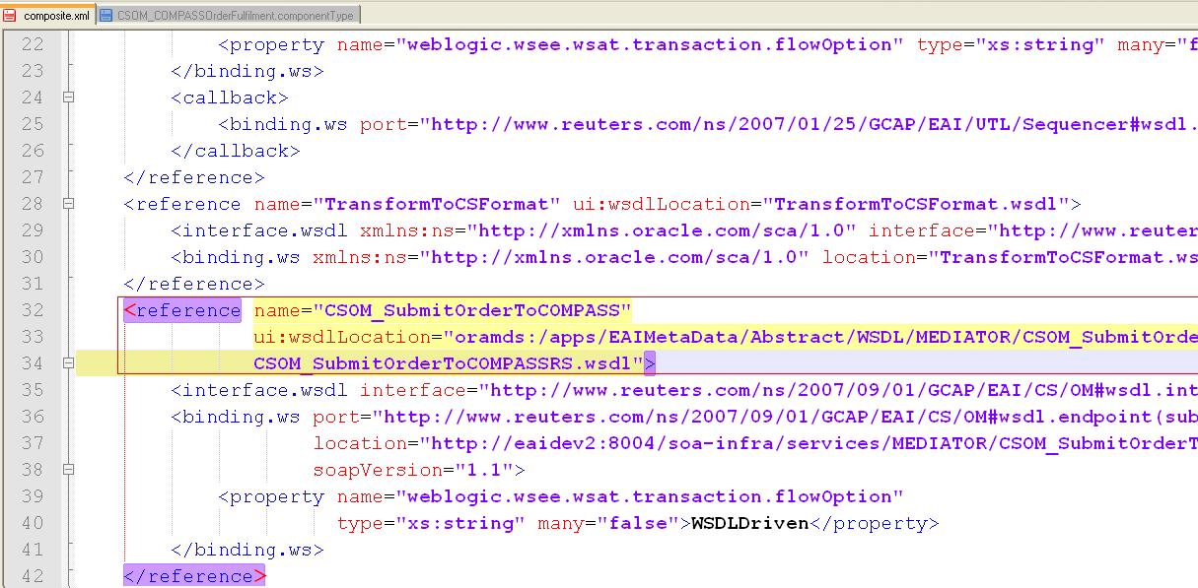
Task: Click the highlighted <reference tag on line 32
Action: (x=182, y=310)
